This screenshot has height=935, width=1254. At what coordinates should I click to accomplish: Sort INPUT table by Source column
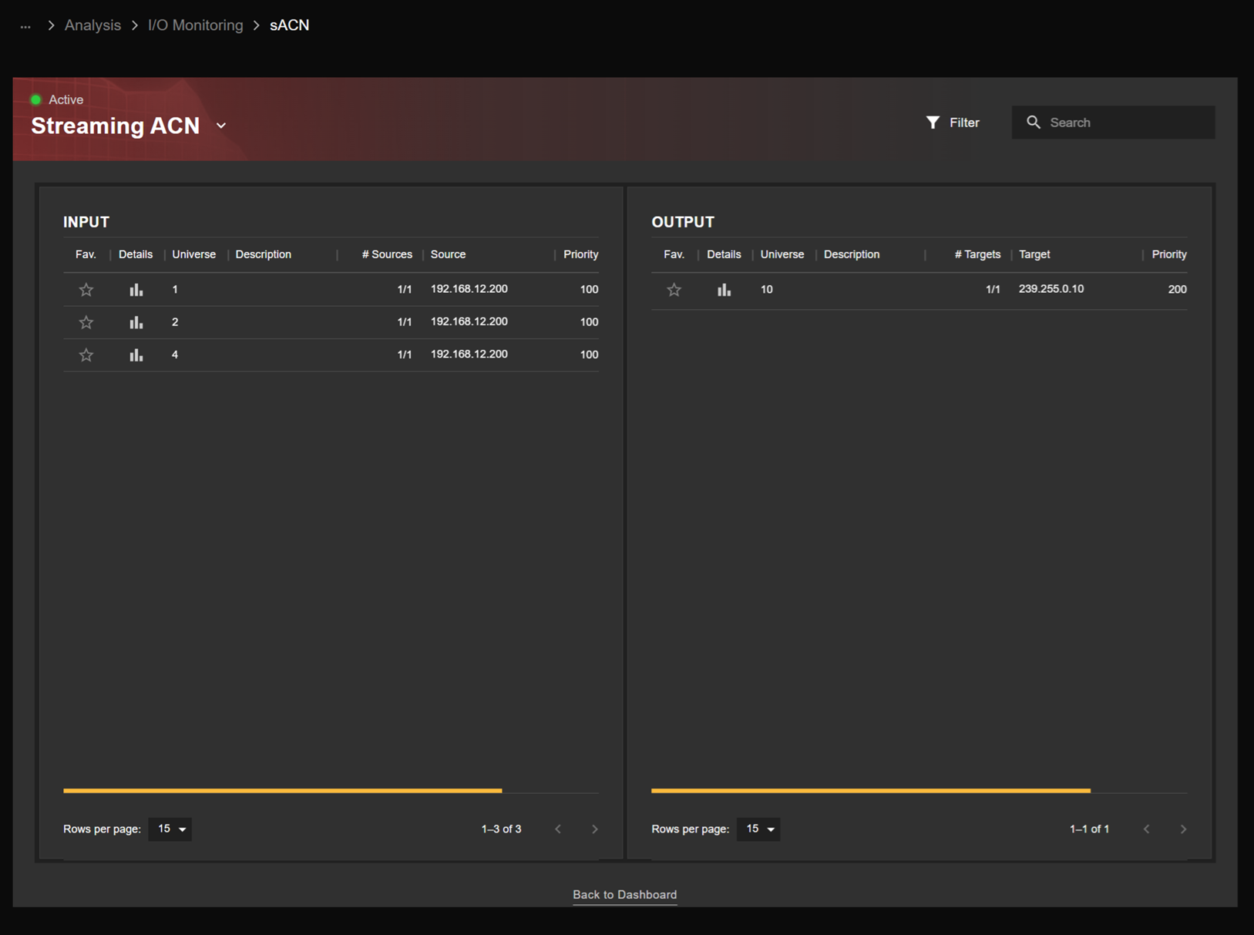point(448,254)
